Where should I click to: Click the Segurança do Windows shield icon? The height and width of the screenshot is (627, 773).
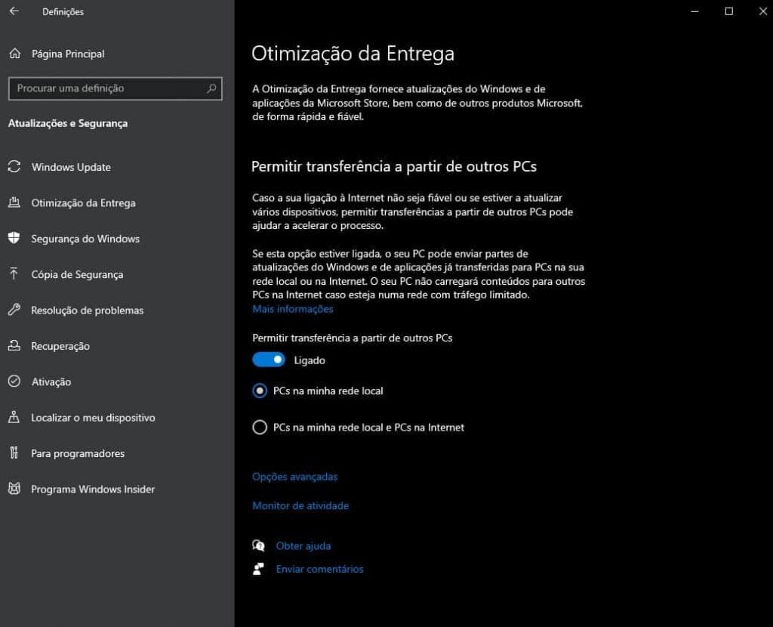coord(14,238)
